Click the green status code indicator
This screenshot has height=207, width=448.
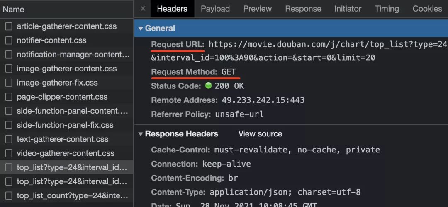(208, 86)
